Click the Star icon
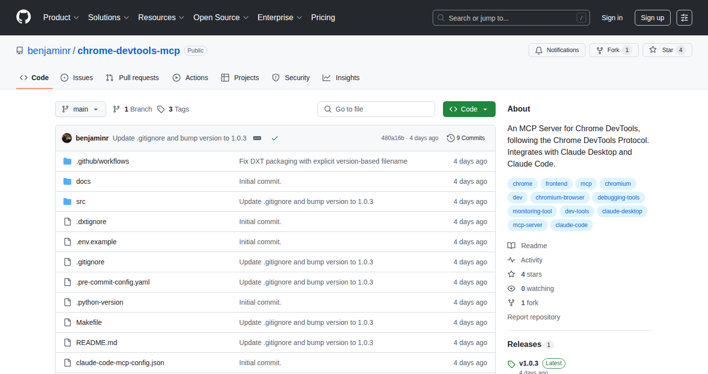This screenshot has height=374, width=708. [653, 50]
